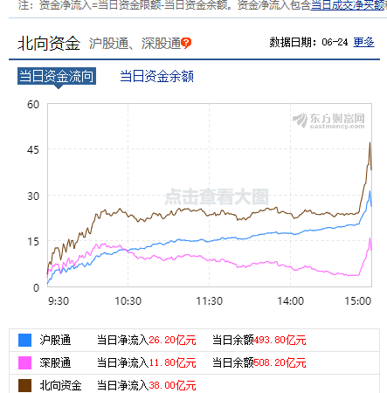Click the brown 北向资金 legend swatch
Image resolution: width=387 pixels, height=393 pixels.
pyautogui.click(x=24, y=385)
